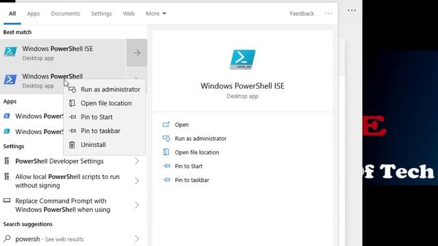Click the Windows PowerShell ISE result icon
Screen dimensions: 438x246
(x=10, y=52)
